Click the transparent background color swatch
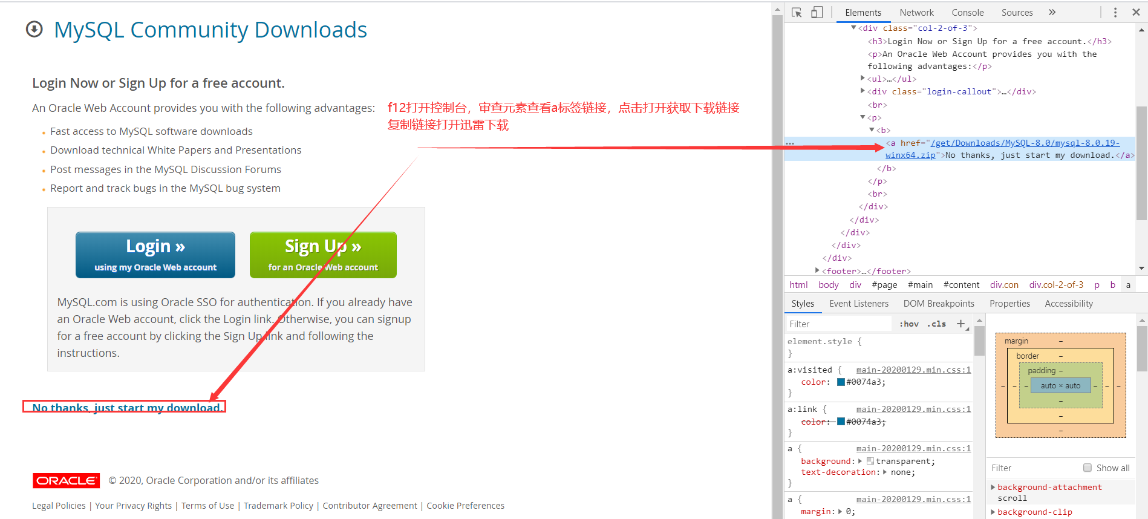The width and height of the screenshot is (1148, 519). 870,461
